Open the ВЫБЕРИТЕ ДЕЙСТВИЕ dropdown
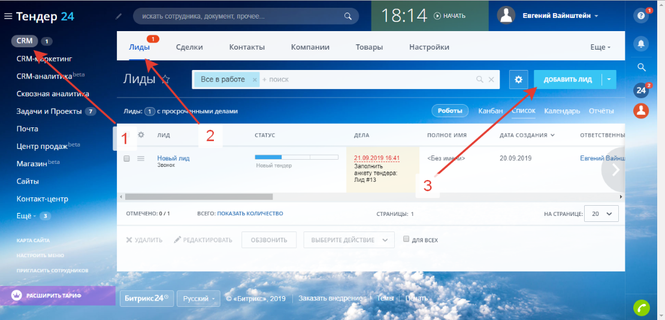Viewport: 665px width, 320px height. 349,240
